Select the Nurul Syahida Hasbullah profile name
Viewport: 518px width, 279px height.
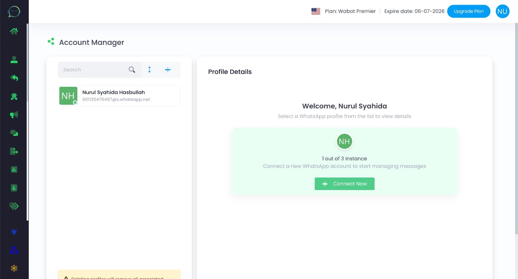[x=114, y=92]
